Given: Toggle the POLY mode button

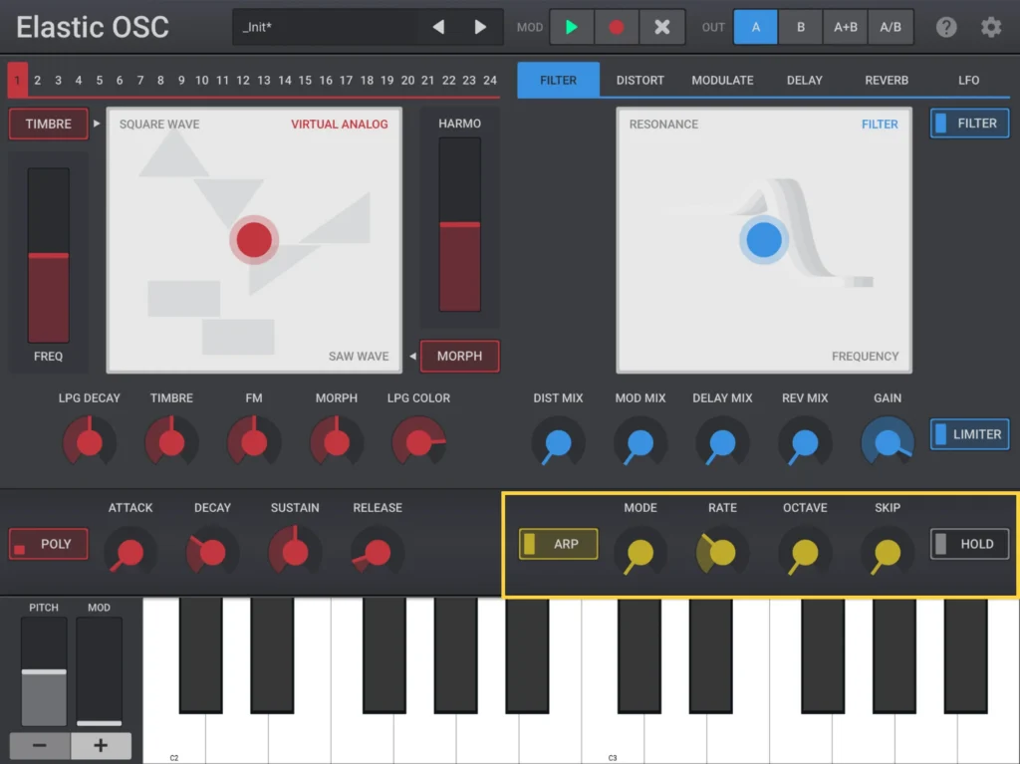Looking at the screenshot, I should pyautogui.click(x=48, y=544).
